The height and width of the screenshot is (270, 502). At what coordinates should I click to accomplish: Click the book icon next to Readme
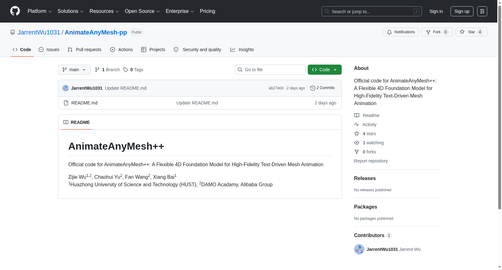tap(357, 115)
